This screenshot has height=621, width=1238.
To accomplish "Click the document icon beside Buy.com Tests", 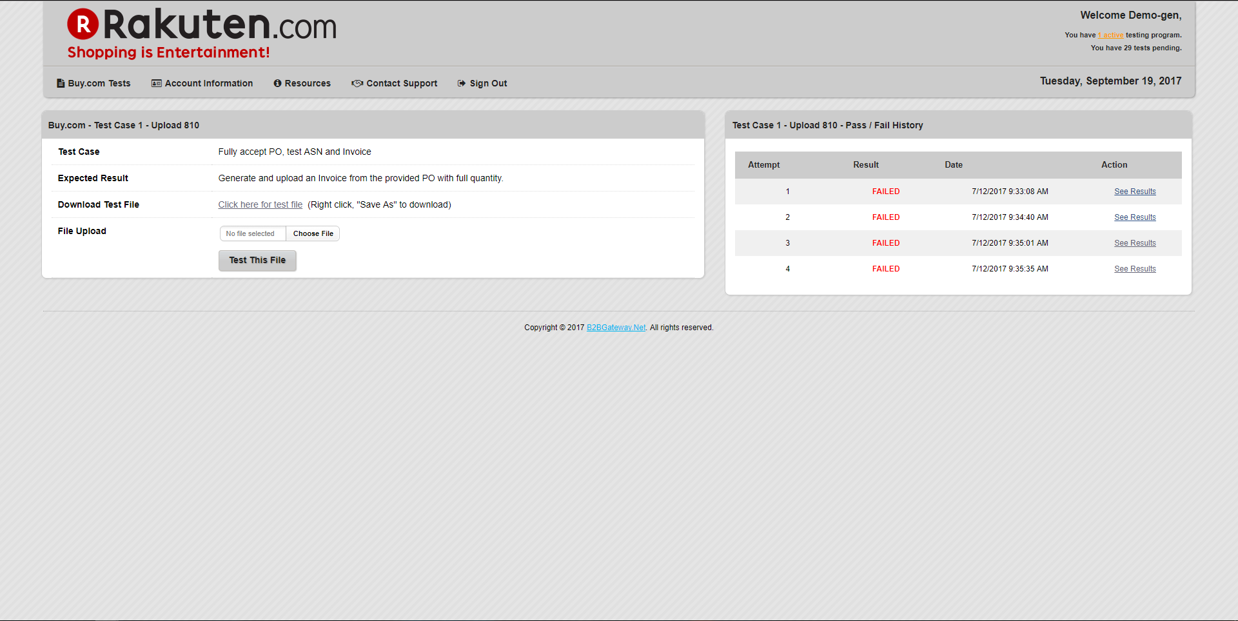I will 61,83.
